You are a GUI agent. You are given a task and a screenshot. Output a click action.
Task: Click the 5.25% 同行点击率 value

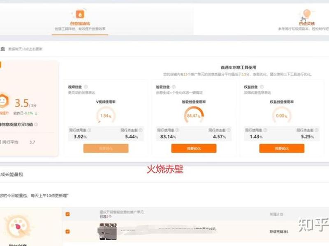click(x=308, y=137)
